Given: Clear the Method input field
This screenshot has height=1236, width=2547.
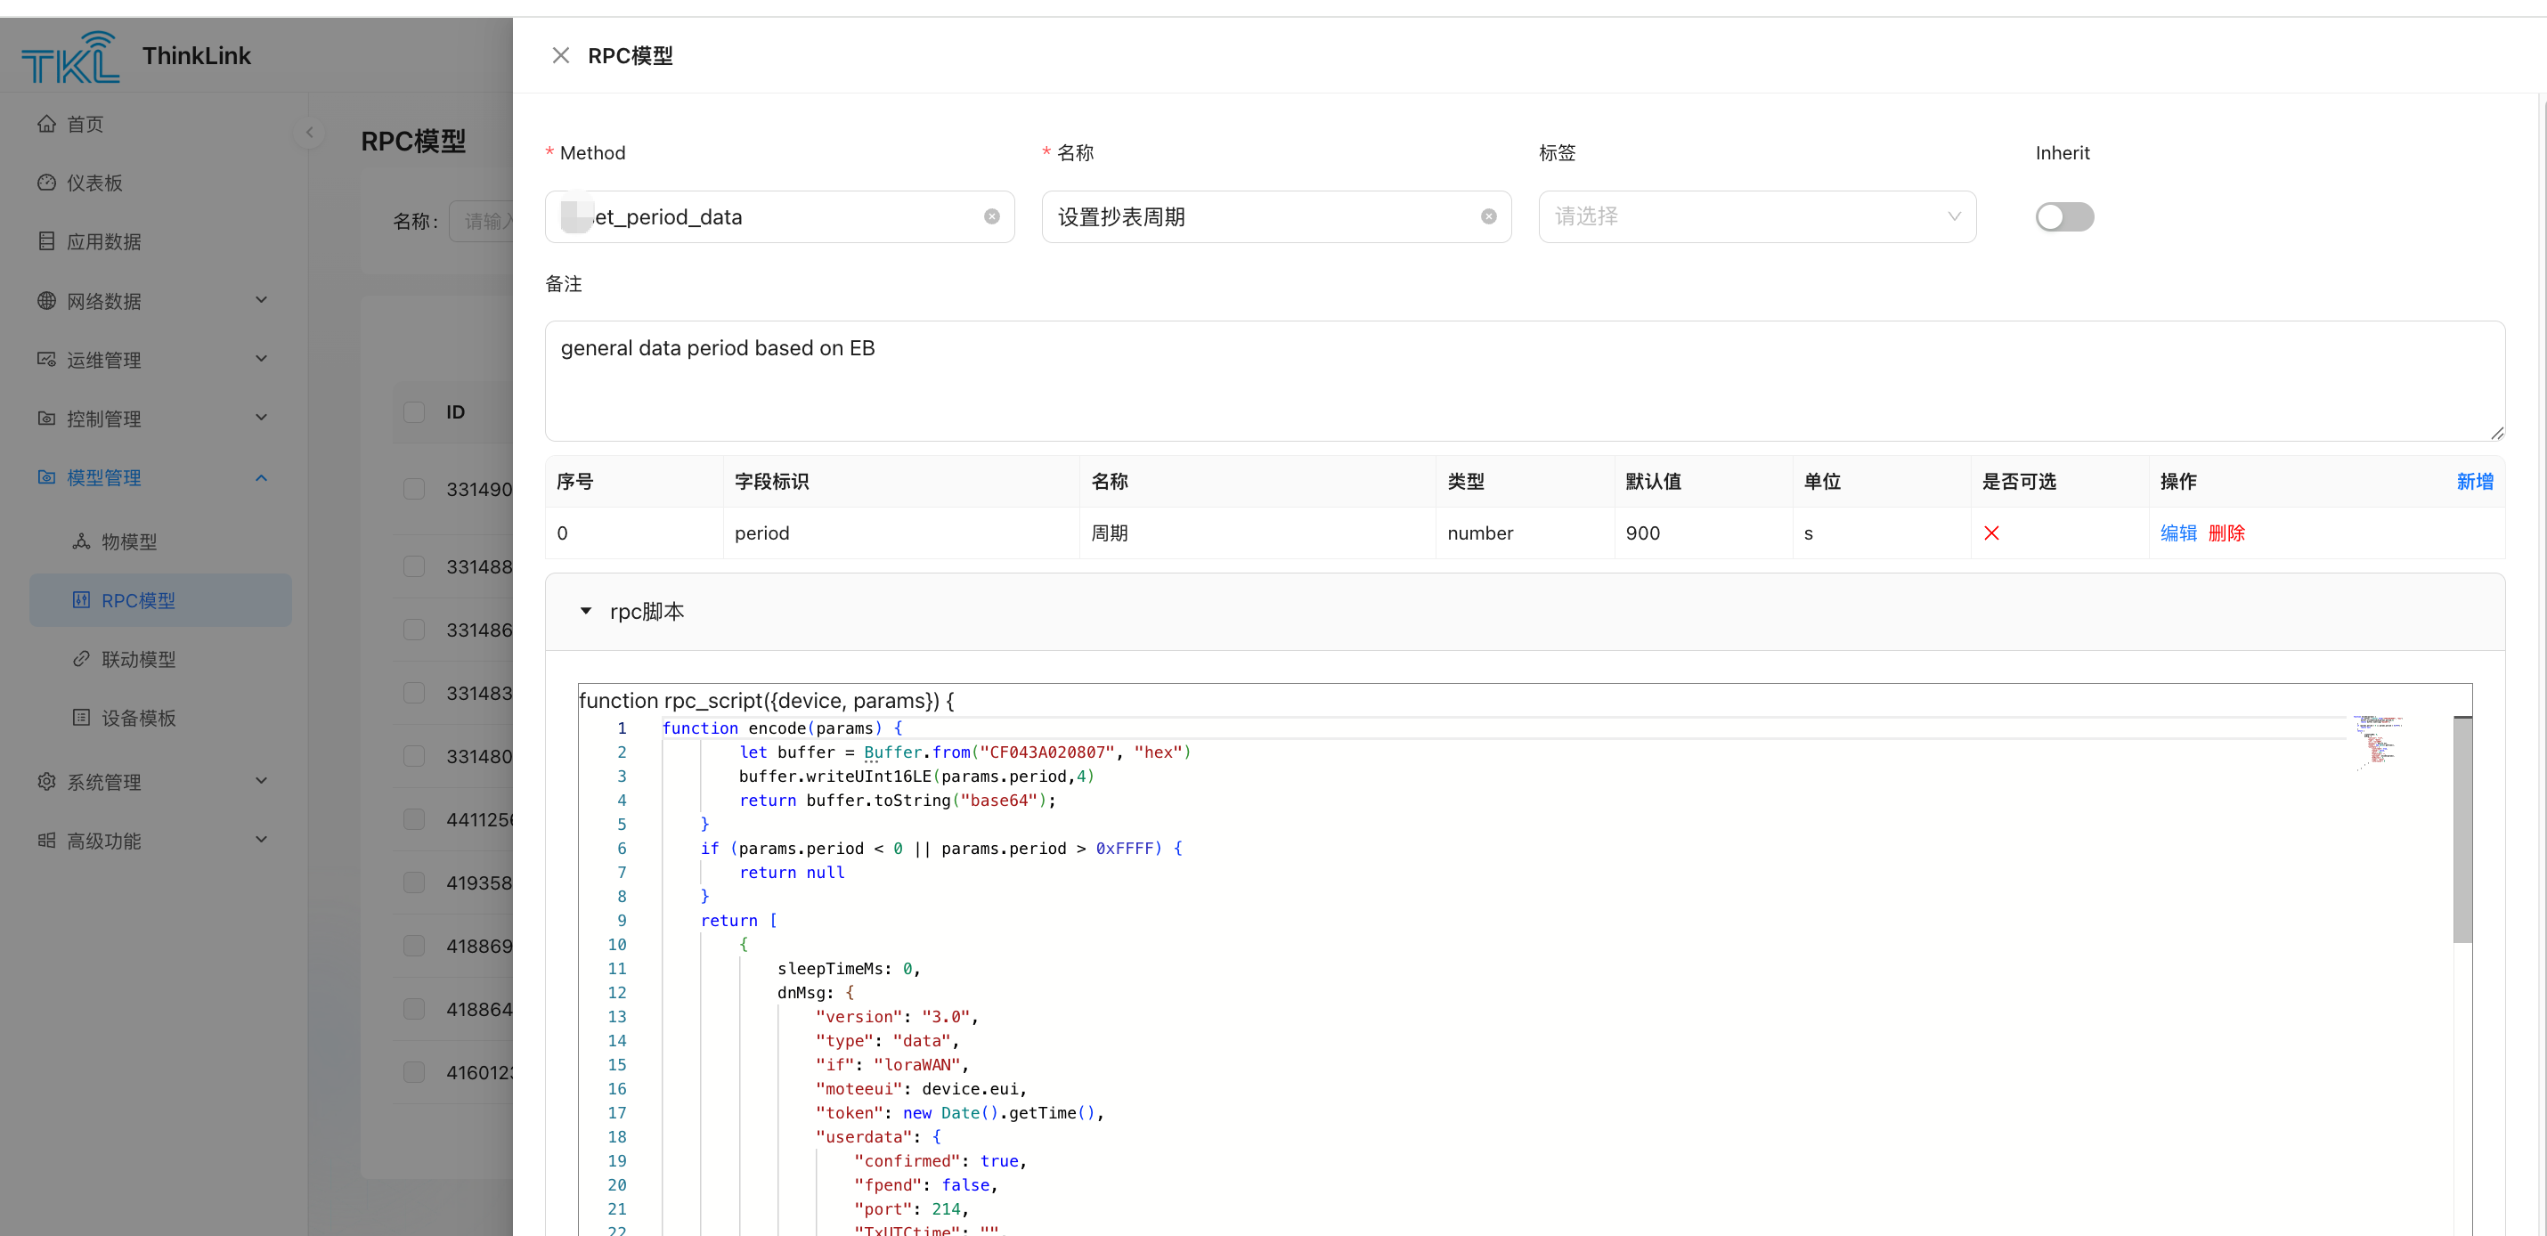Looking at the screenshot, I should click(x=990, y=216).
